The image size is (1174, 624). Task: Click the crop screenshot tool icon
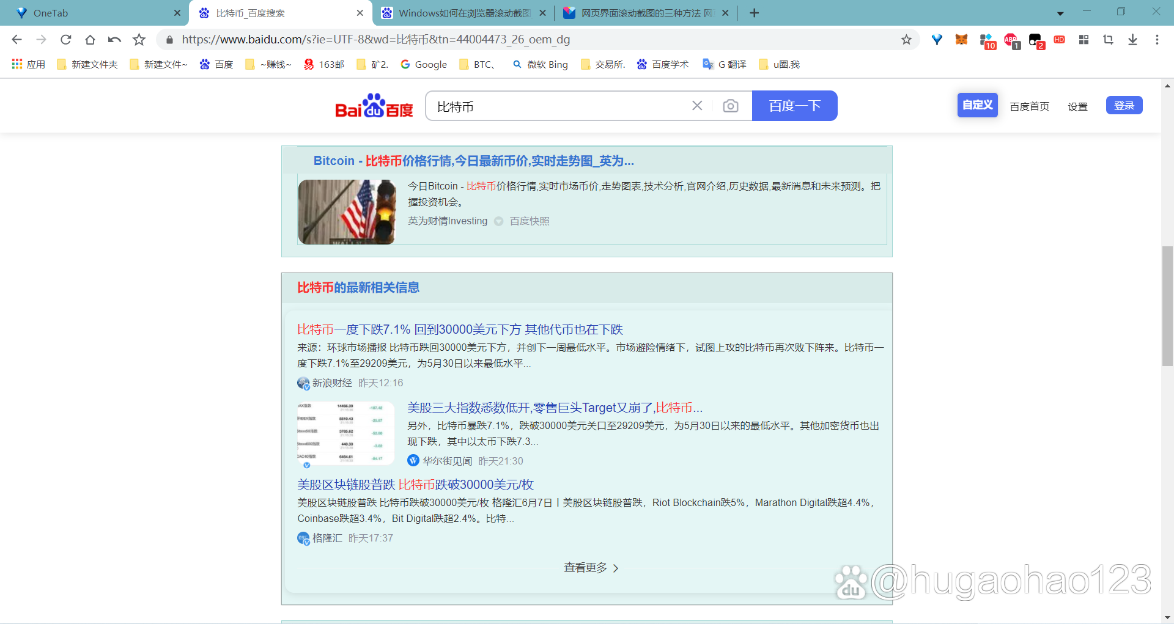pos(1108,40)
